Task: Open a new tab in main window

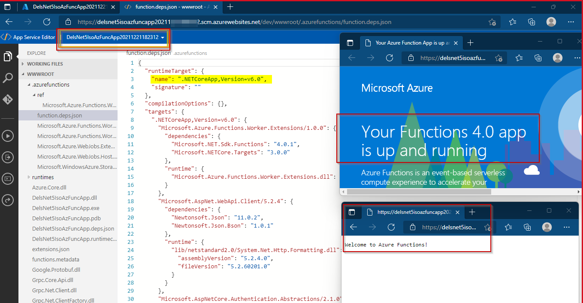Action: [230, 7]
